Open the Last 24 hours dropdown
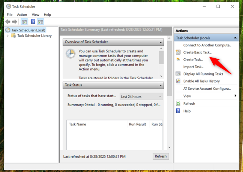Viewport: 243px width, 172px height. [141, 96]
